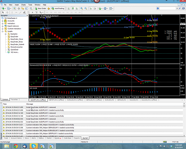
Task: Select the EasyOrder_Close script
Action: click(17, 39)
